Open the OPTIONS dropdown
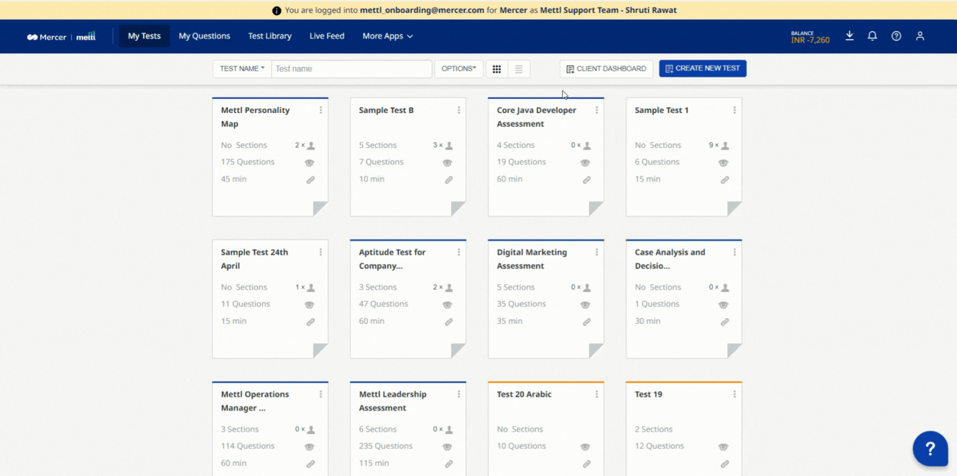957x476 pixels. [459, 69]
